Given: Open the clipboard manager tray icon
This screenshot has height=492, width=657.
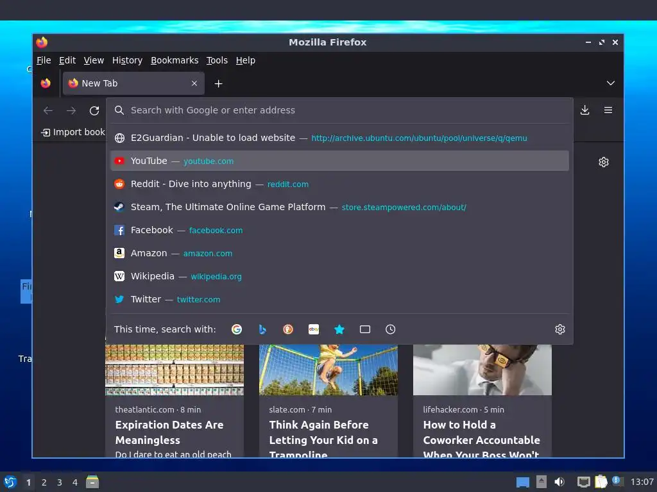Looking at the screenshot, I should (601, 482).
